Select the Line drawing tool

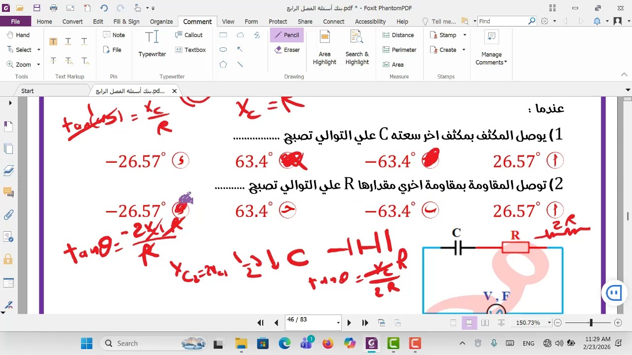[240, 65]
